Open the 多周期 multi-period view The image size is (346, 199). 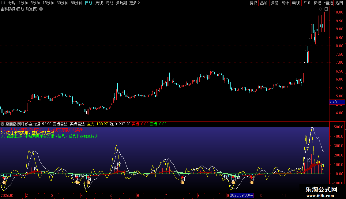(x=121, y=3)
